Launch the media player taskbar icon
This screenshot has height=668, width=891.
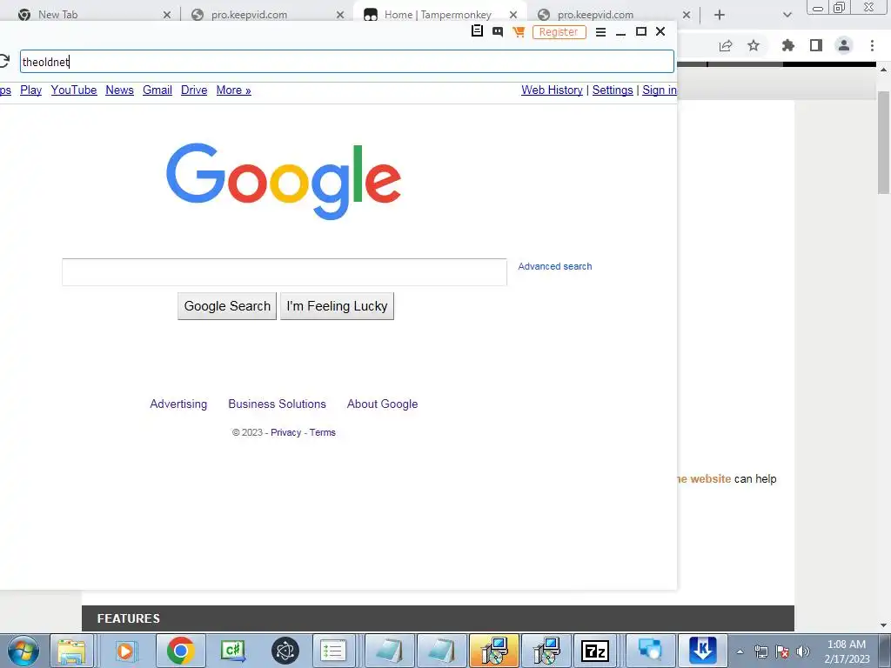pos(124,651)
